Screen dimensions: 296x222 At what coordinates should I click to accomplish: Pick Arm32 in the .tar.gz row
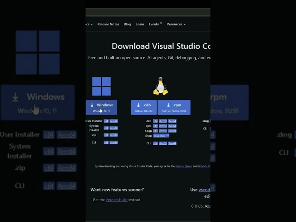163,131
